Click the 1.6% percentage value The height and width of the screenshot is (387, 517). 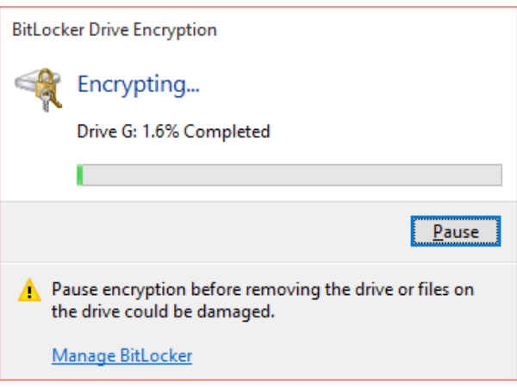coord(160,132)
